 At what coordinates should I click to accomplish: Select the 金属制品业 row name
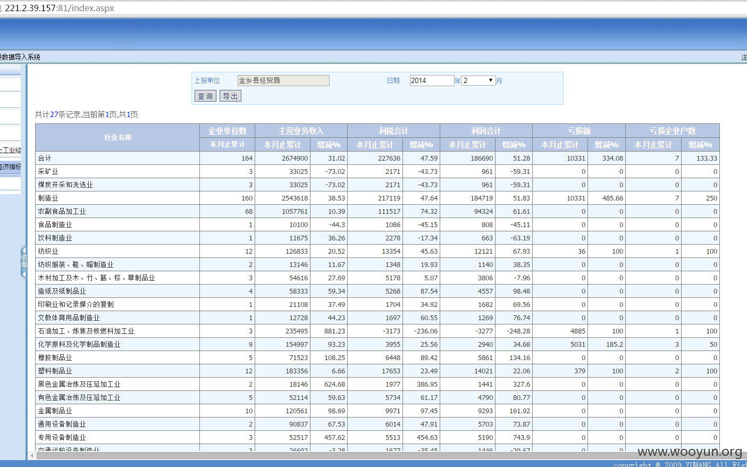[55, 411]
